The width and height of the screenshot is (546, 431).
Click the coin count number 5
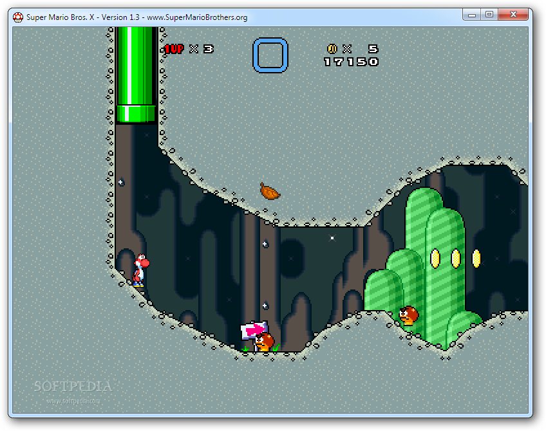click(x=373, y=49)
